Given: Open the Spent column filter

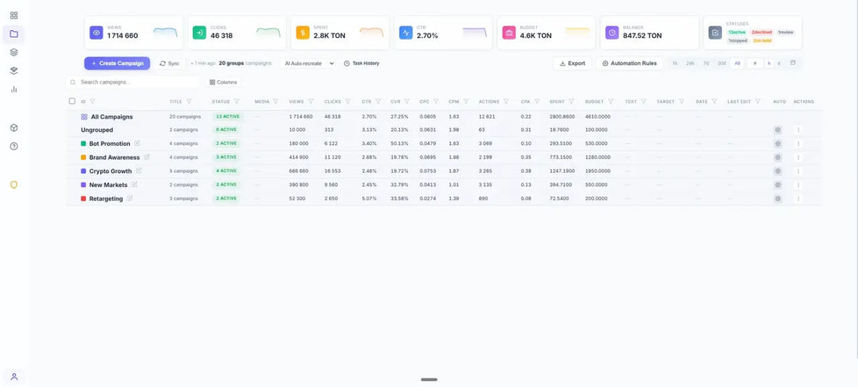Looking at the screenshot, I should pyautogui.click(x=571, y=102).
